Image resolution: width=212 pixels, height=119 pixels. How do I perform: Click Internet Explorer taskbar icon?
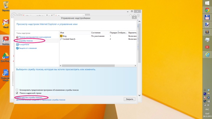coord(207,55)
